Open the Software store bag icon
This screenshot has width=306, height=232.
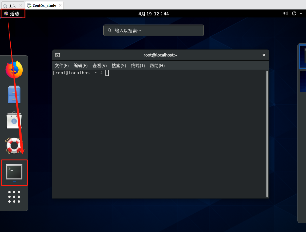click(x=14, y=120)
